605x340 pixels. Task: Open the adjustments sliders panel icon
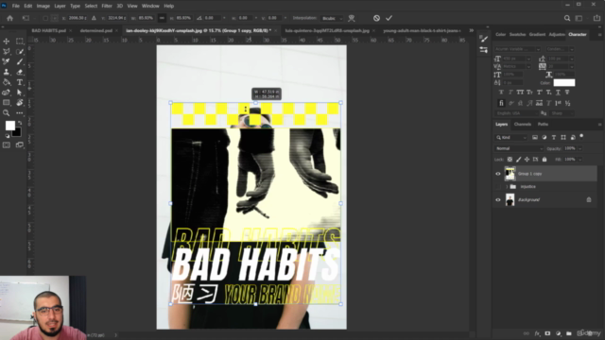pos(483,50)
